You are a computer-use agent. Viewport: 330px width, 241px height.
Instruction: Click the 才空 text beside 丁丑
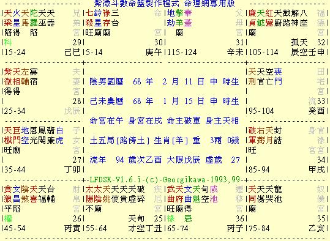pyautogui.click(x=137, y=228)
